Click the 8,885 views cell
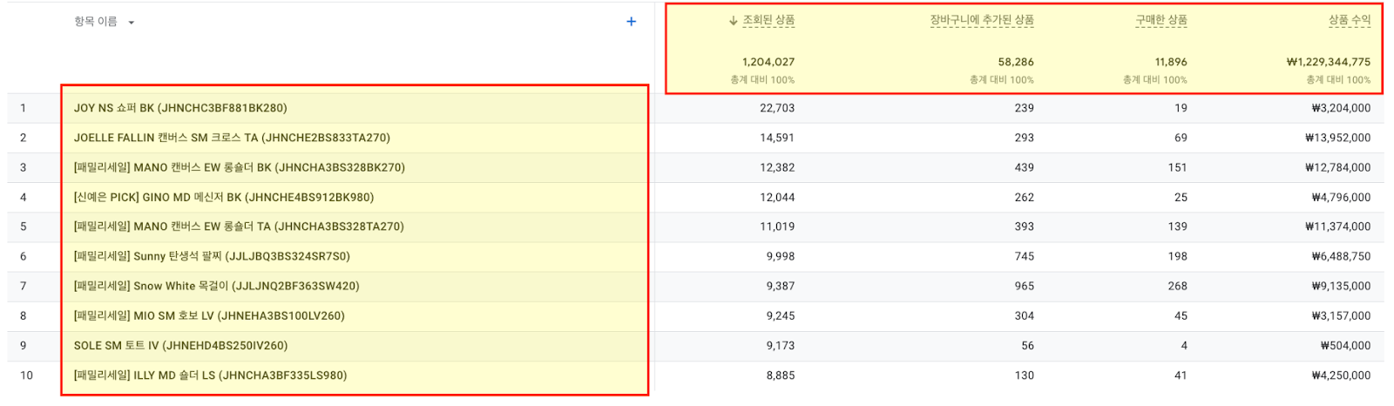Image resolution: width=1394 pixels, height=406 pixels. 781,376
